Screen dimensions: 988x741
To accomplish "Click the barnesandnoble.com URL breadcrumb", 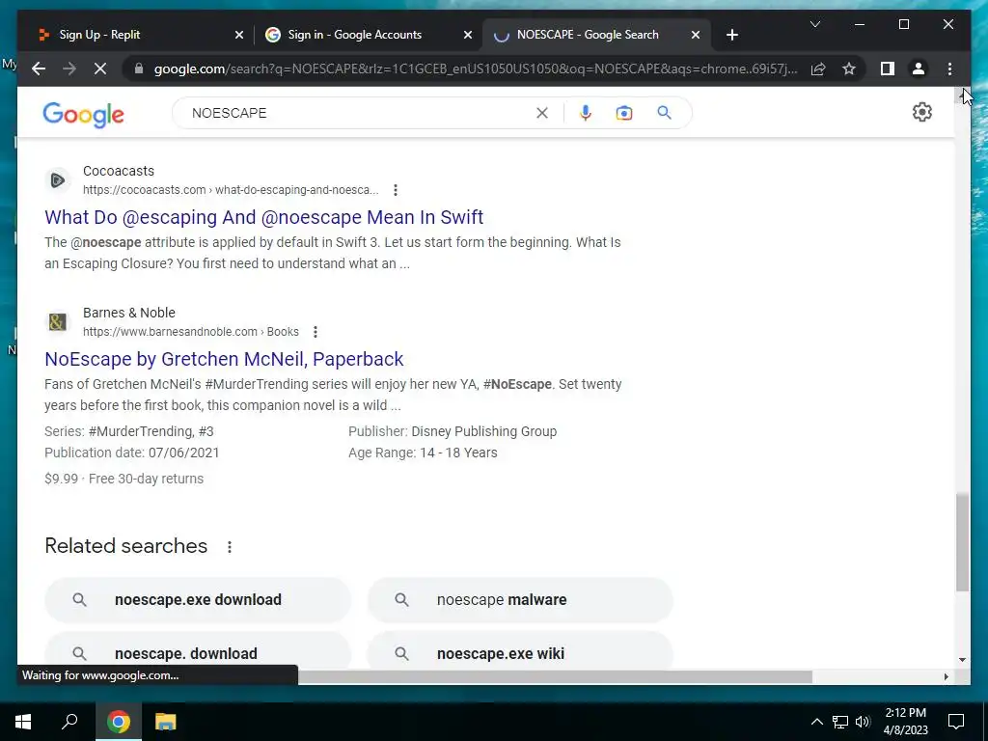I will 191,332.
